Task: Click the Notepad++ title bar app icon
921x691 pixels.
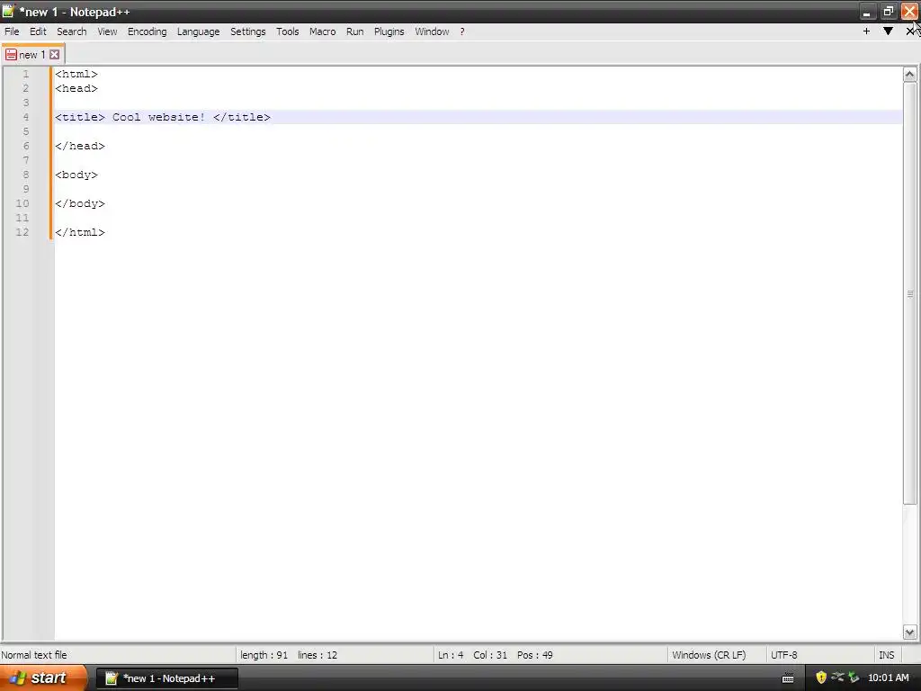Action: tap(8, 11)
